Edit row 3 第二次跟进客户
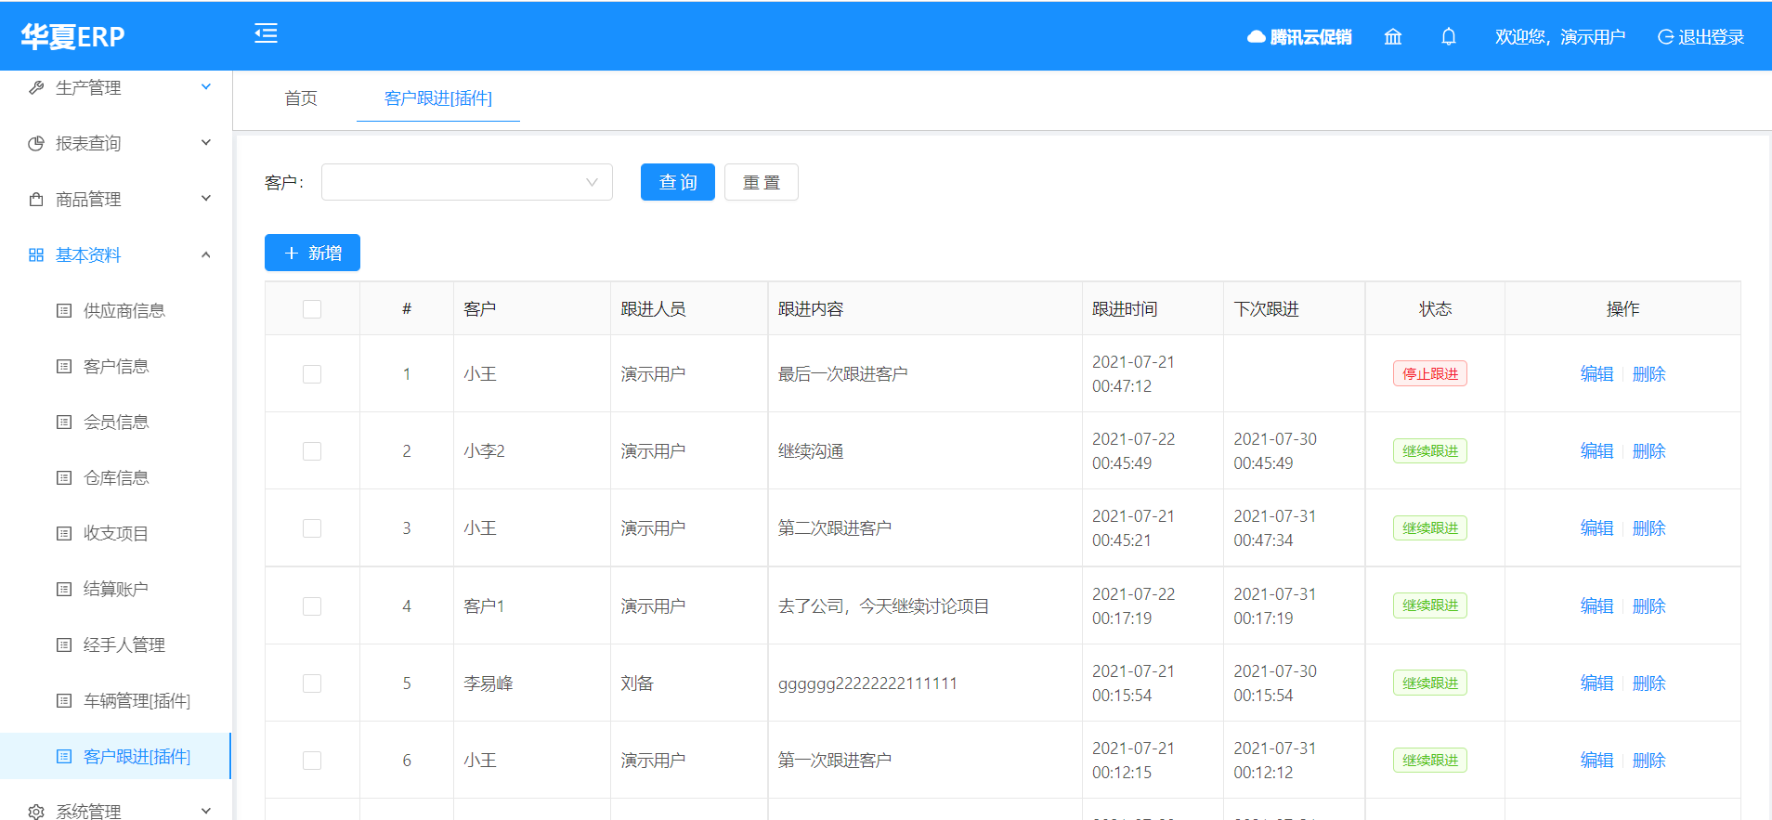 pyautogui.click(x=1597, y=528)
